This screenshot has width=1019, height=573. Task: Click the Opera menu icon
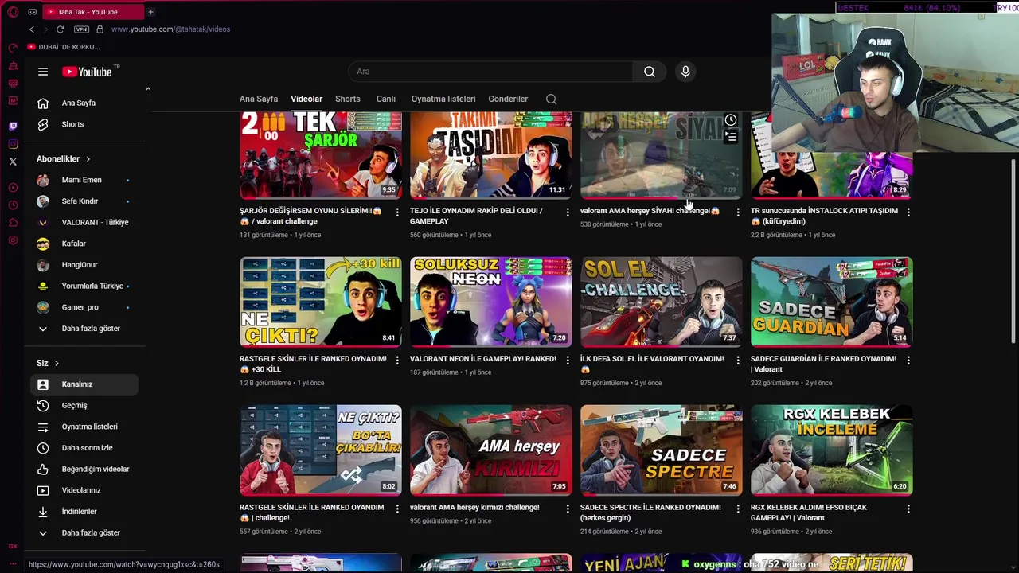(13, 12)
